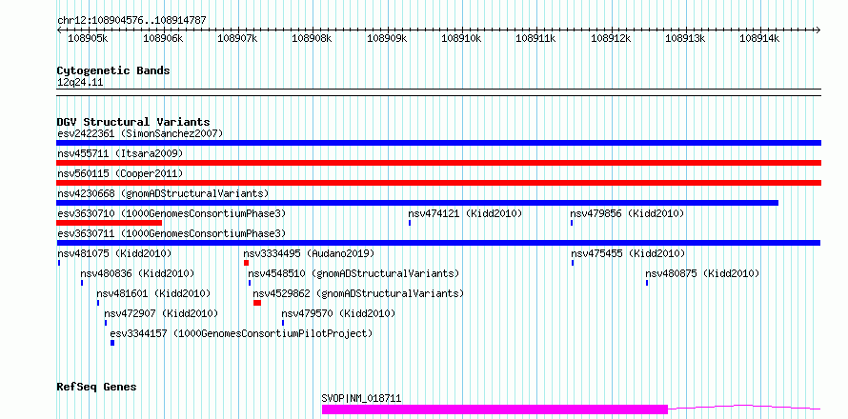The image size is (848, 419).
Task: Click the 108906k ruler tick label
Action: click(163, 38)
